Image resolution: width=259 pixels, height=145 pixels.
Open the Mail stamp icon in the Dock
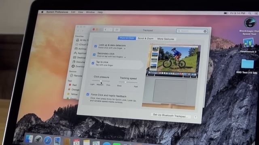(x=57, y=141)
